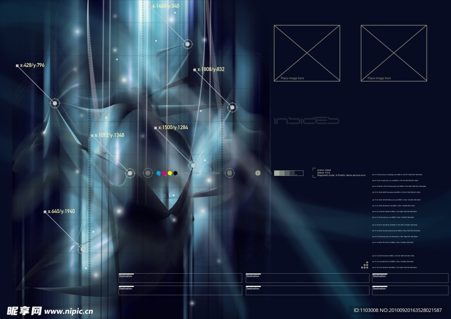Screen dimensions: 451x319
Task: Pick the black color dot
Action: click(175, 173)
